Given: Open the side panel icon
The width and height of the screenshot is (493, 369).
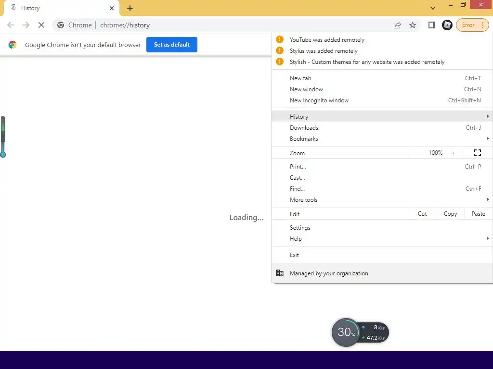Looking at the screenshot, I should 432,25.
